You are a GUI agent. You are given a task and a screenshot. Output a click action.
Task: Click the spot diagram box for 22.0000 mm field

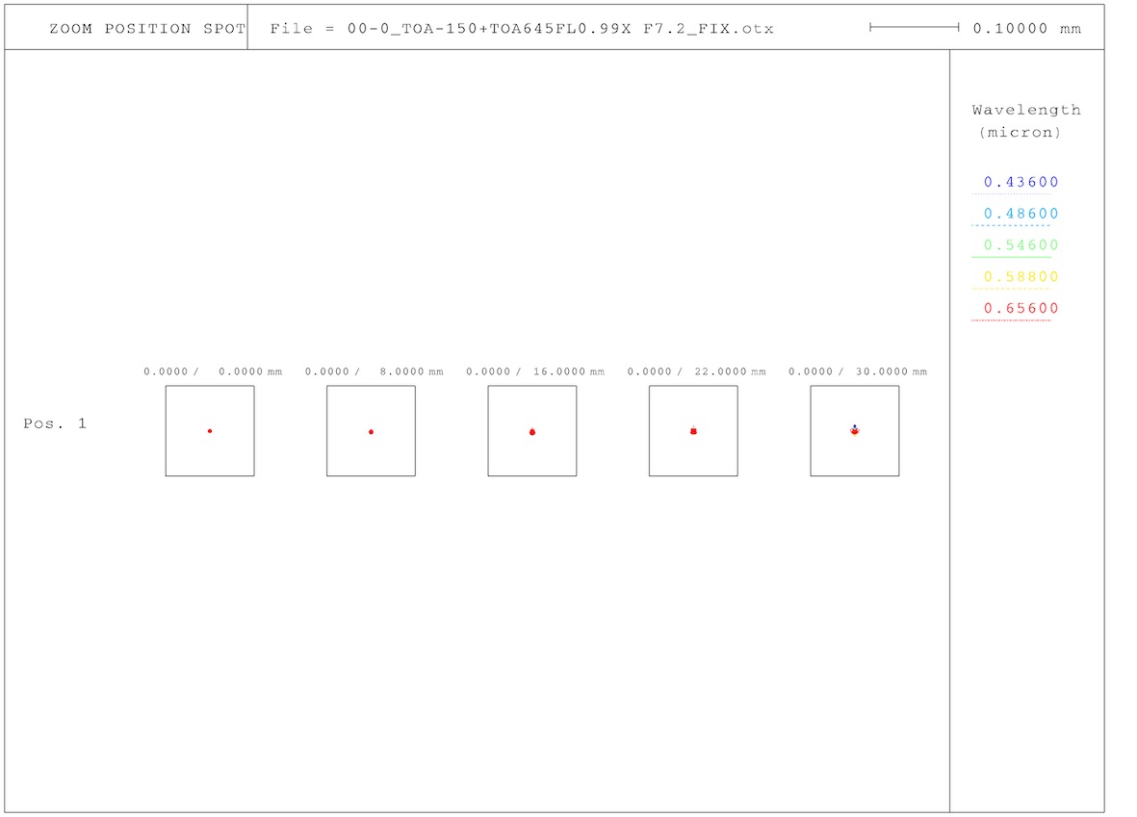tap(693, 430)
